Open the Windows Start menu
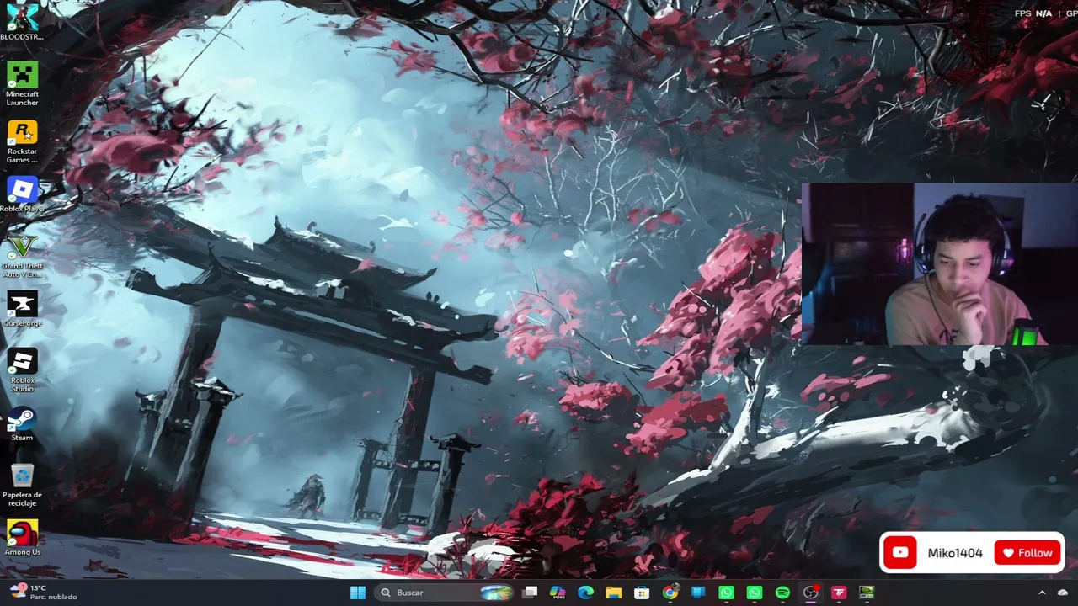This screenshot has width=1078, height=606. [x=357, y=593]
